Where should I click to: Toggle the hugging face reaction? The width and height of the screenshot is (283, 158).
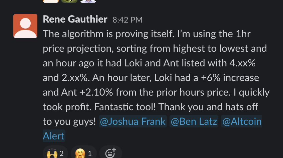point(83,153)
